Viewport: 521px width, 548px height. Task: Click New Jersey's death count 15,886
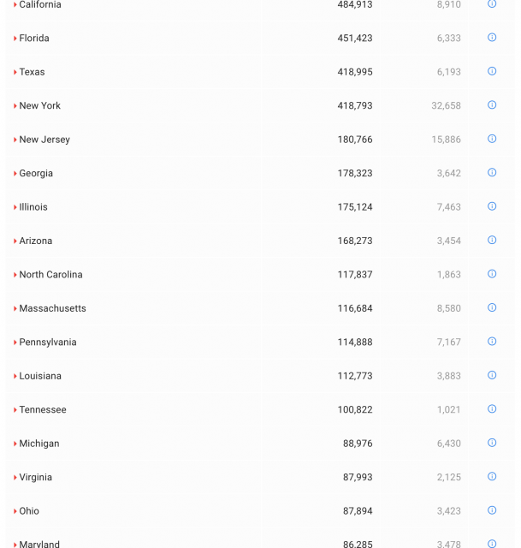[446, 140]
